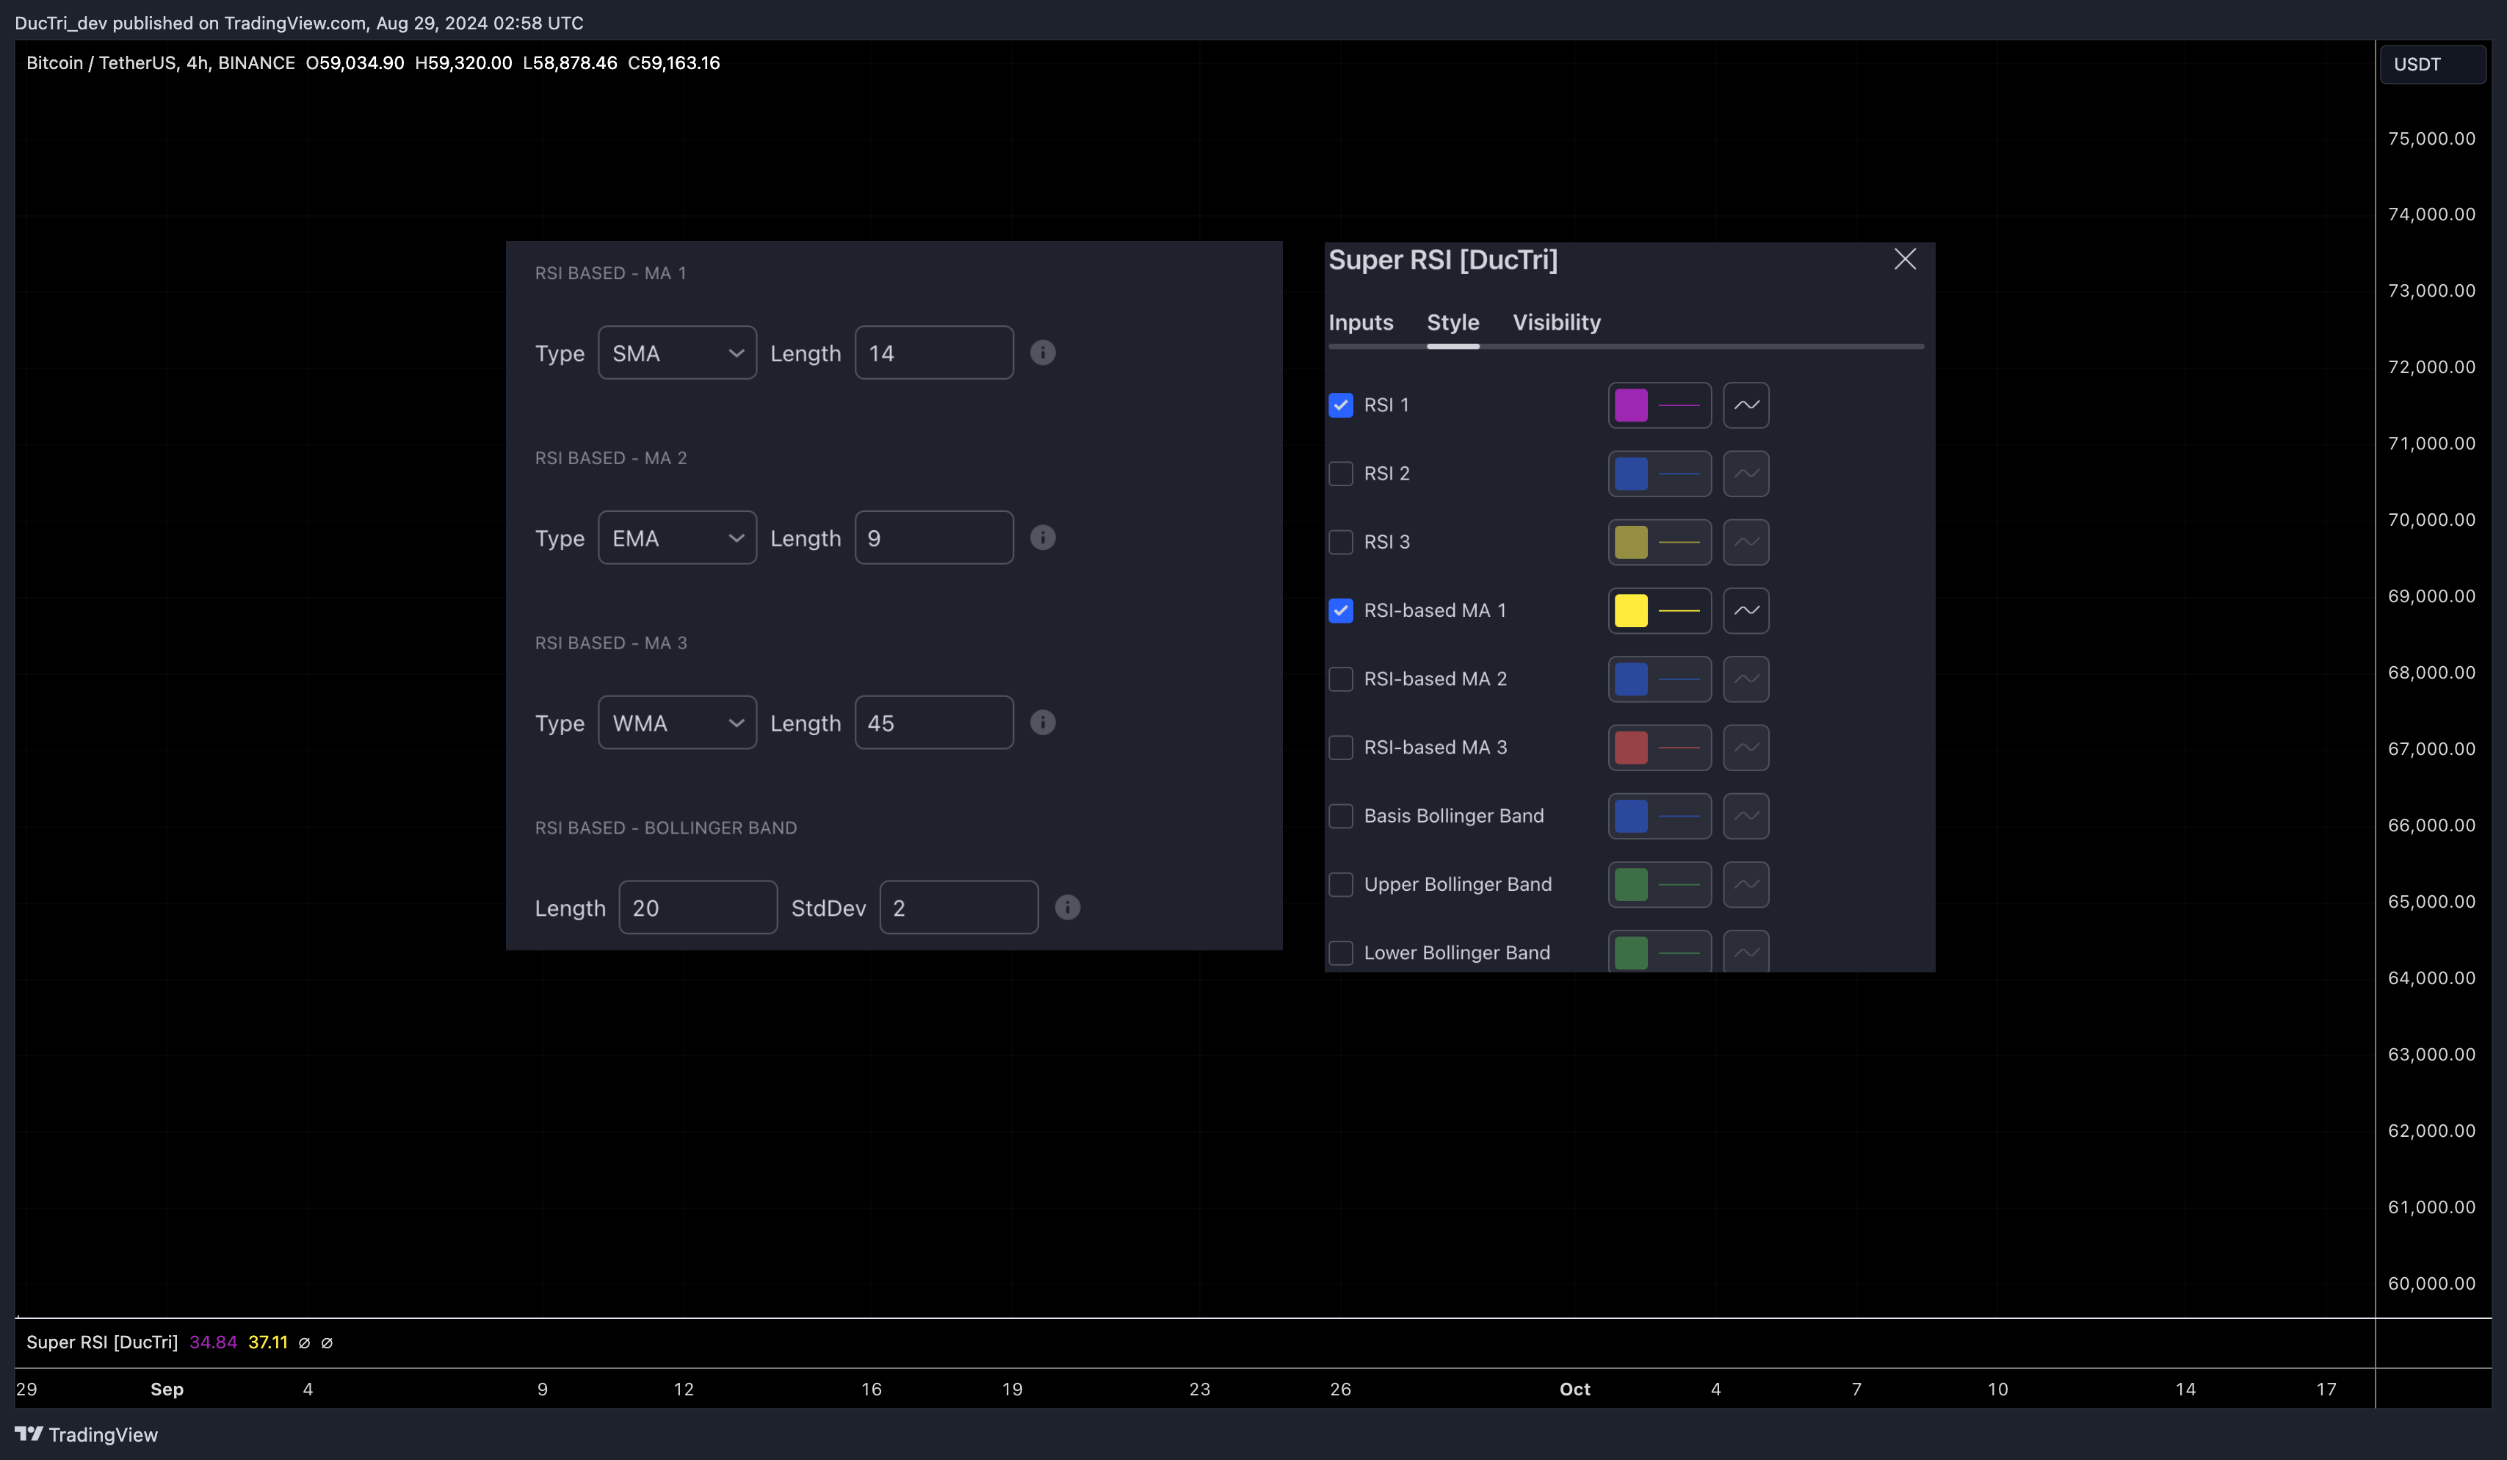Enable the RSI-based MA 2 checkbox
Image resolution: width=2507 pixels, height=1460 pixels.
[1340, 679]
